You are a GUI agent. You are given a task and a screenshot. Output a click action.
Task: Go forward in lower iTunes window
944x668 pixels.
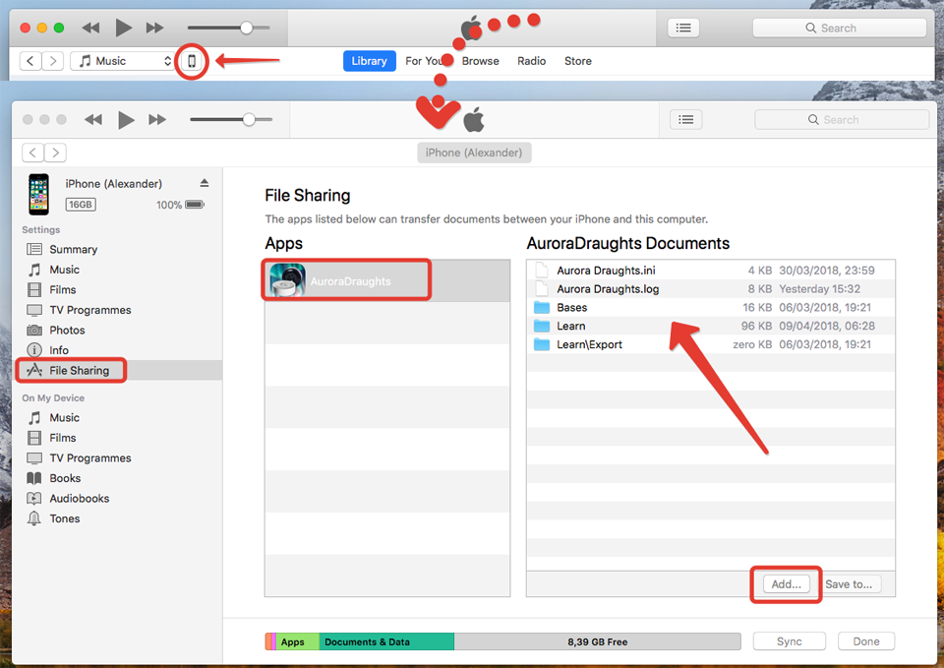55,152
